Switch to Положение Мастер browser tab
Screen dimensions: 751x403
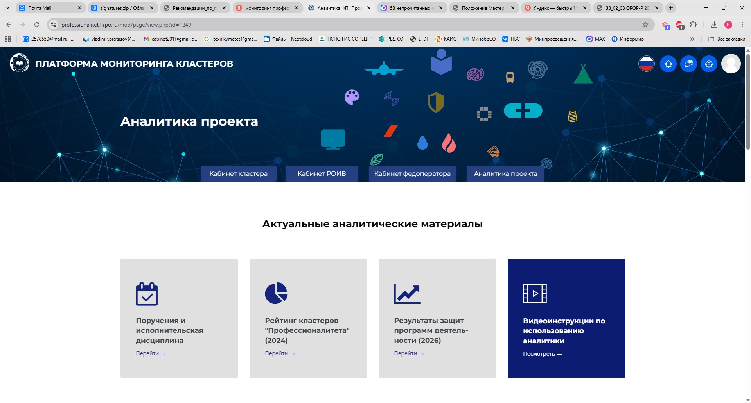click(x=483, y=8)
